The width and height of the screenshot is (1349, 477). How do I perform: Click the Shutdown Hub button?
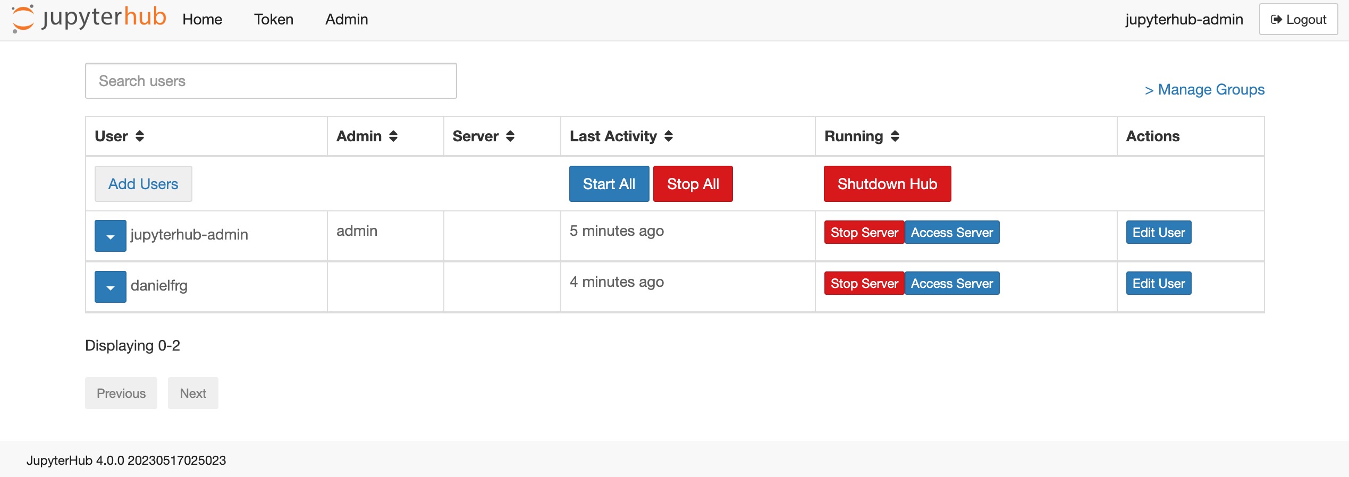(x=888, y=184)
